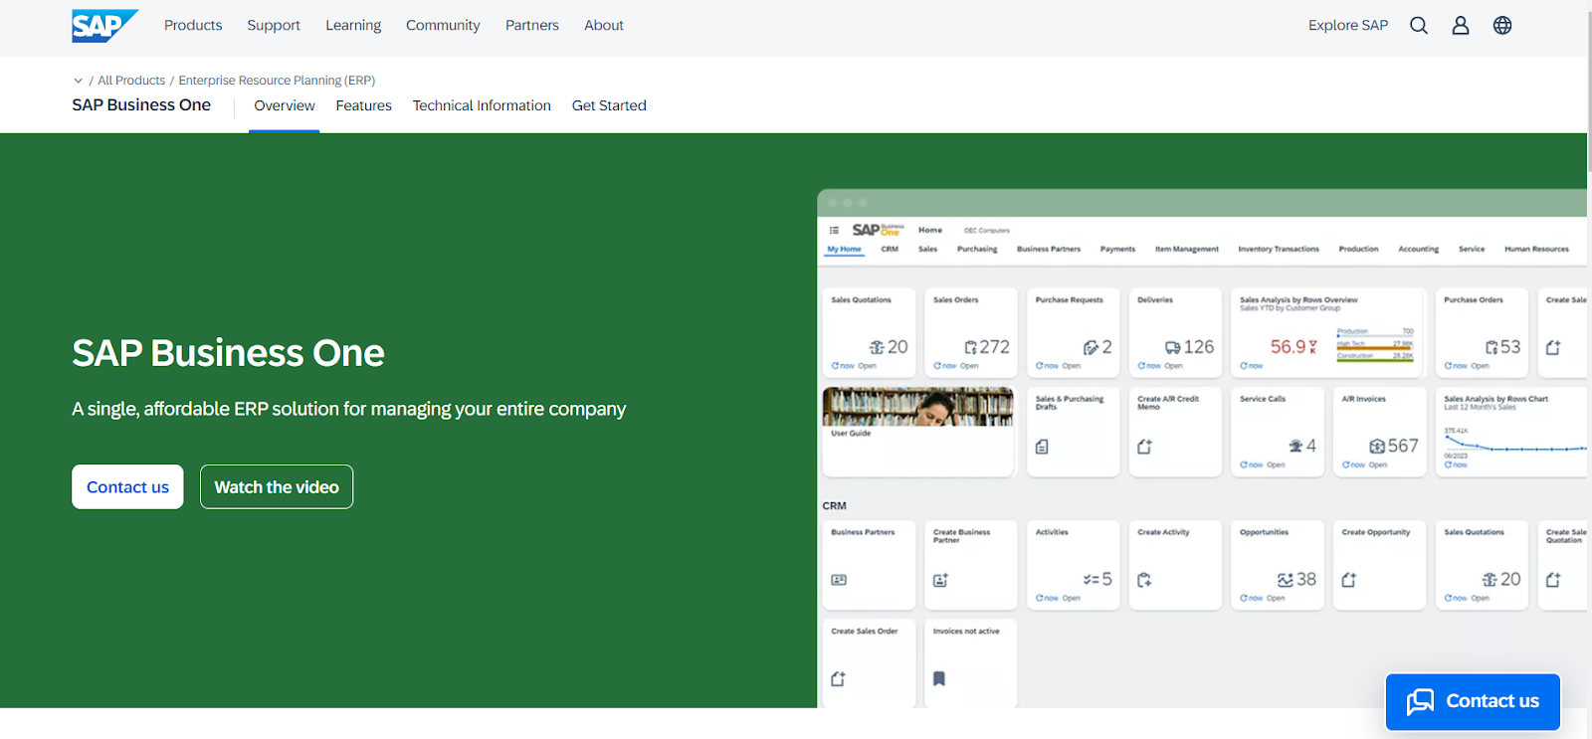
Task: Select Service tab in the dashboard
Action: [x=1472, y=250]
